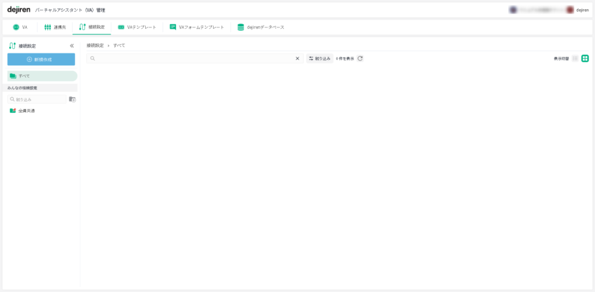Viewport: 595px width, 292px height.
Task: Open the 絞り込み filter button
Action: click(x=320, y=59)
